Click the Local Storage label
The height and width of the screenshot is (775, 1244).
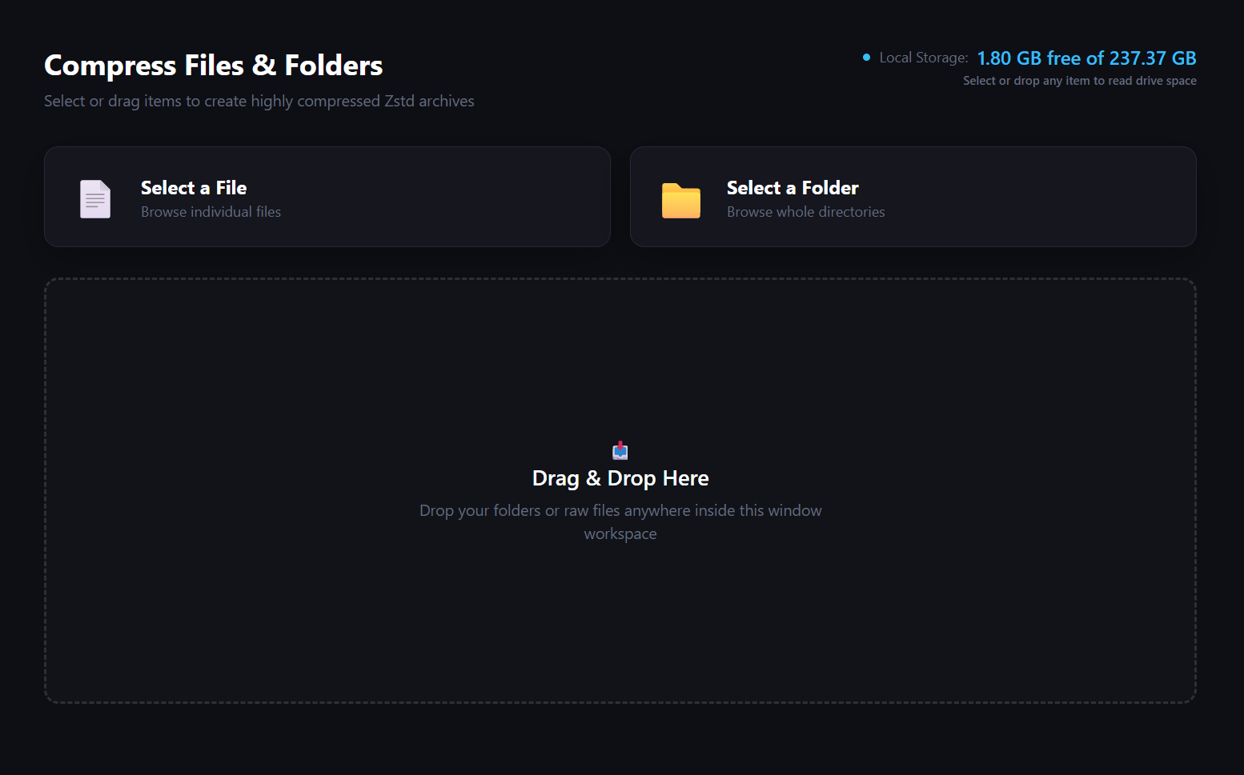[924, 58]
